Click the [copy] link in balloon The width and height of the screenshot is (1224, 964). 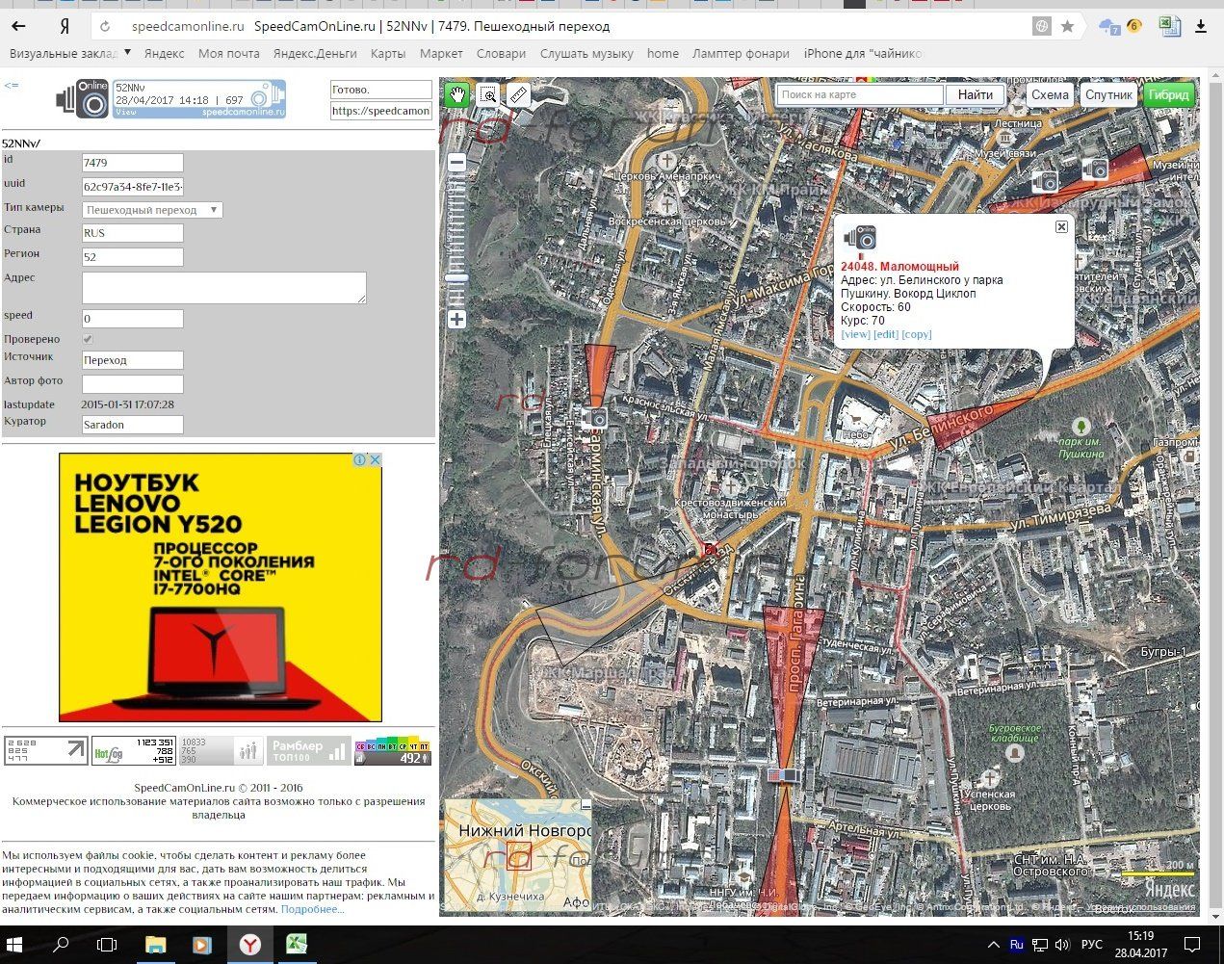[917, 334]
